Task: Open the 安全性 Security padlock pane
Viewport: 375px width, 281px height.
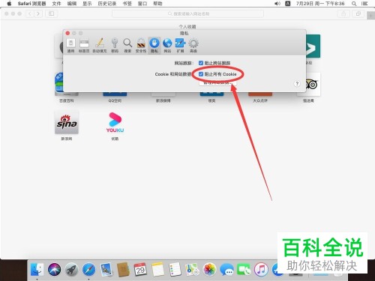Action: click(141, 45)
